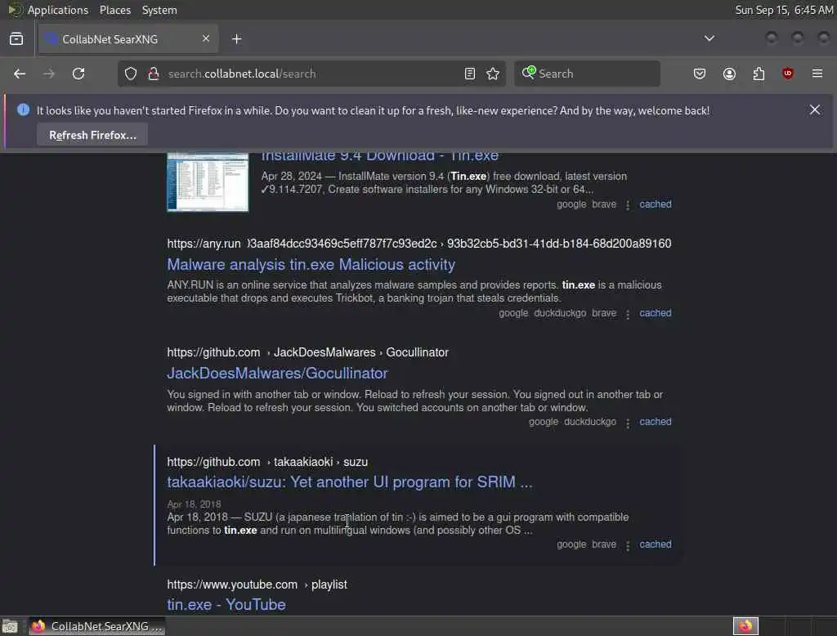Toggle reader view icon

coord(470,74)
